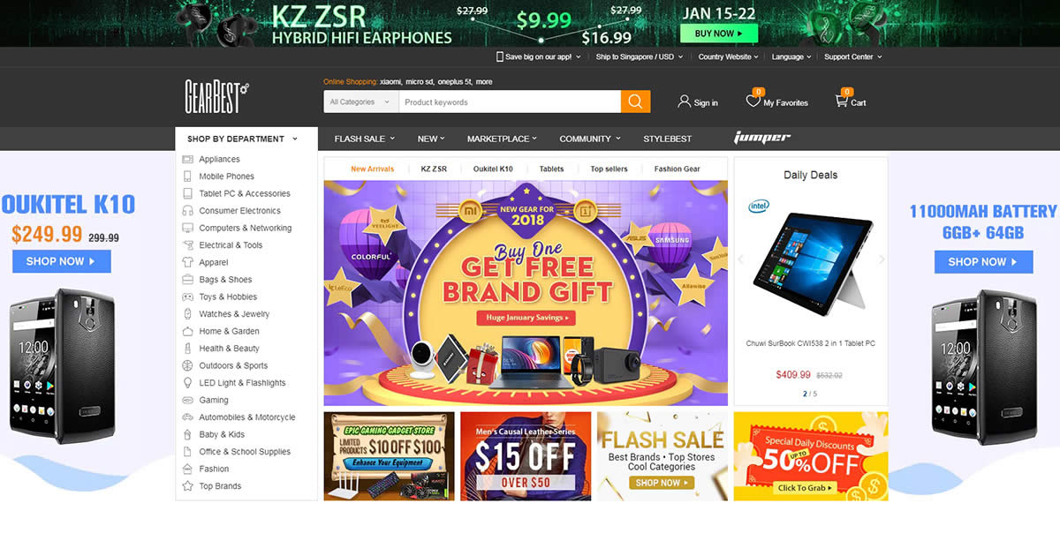The image size is (1060, 556).
Task: Expand the Language dropdown
Action: click(791, 56)
